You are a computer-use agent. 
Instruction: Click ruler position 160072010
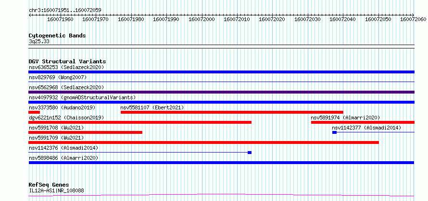pos(237,20)
